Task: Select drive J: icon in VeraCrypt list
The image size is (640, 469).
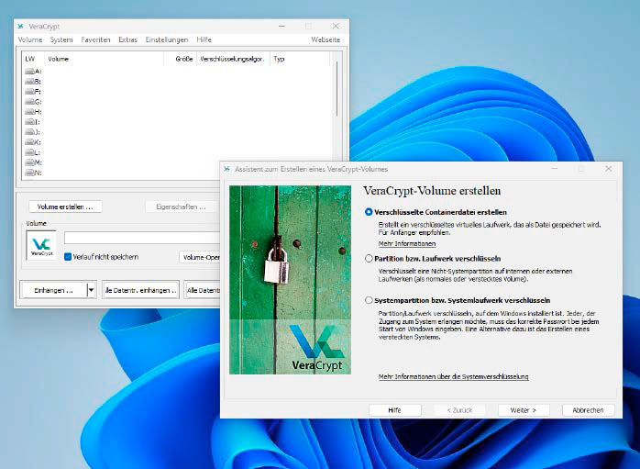Action: click(29, 132)
